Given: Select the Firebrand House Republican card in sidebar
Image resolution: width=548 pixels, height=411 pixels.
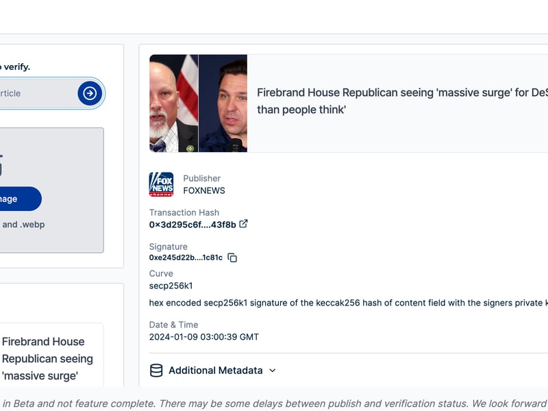Looking at the screenshot, I should point(47,358).
